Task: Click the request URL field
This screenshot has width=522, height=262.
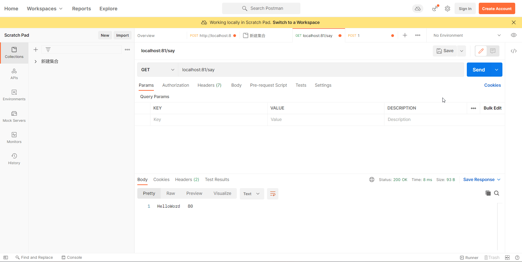Action: pyautogui.click(x=321, y=70)
